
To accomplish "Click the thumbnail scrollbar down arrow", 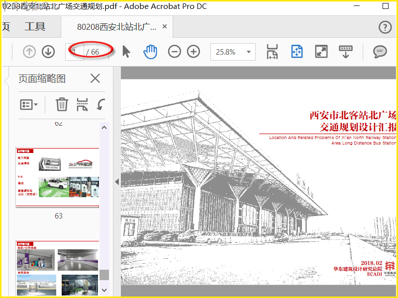I will click(x=104, y=290).
